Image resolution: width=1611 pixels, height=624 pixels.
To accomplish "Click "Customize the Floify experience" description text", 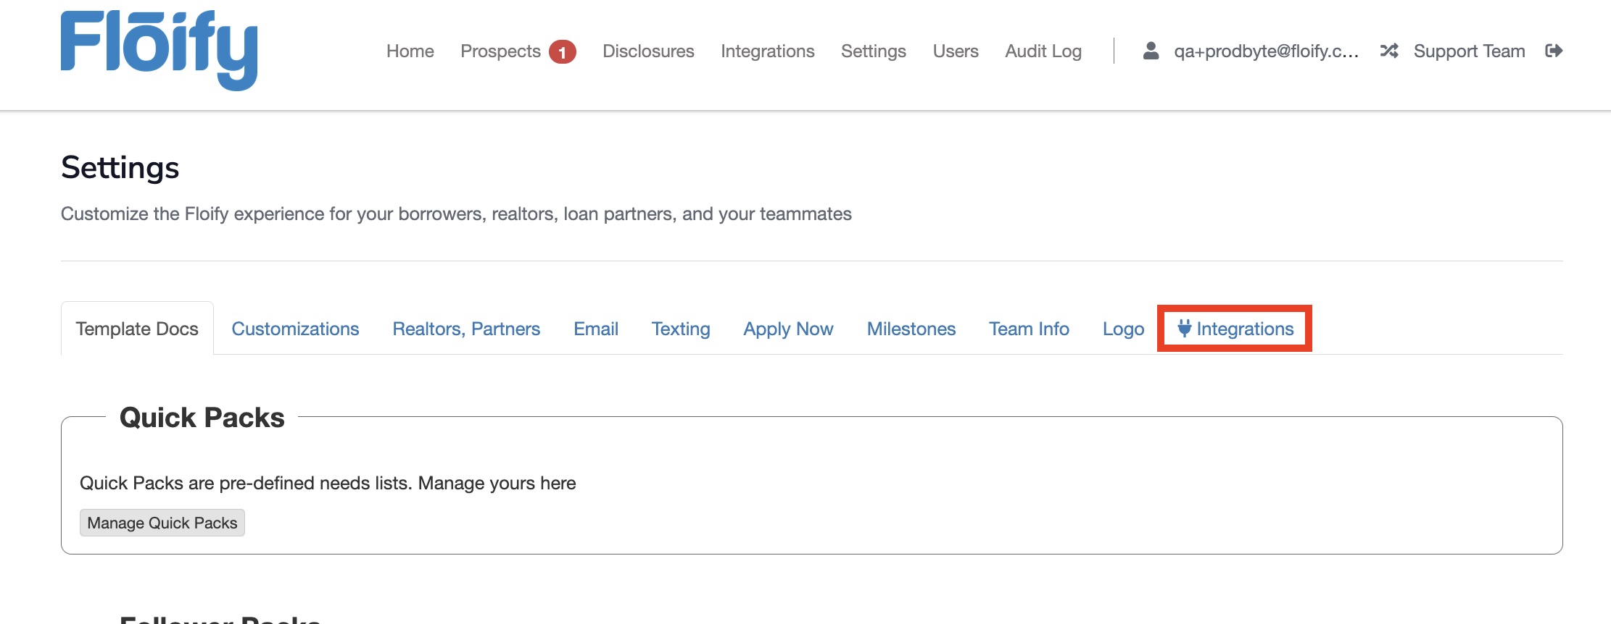I will pos(456,214).
